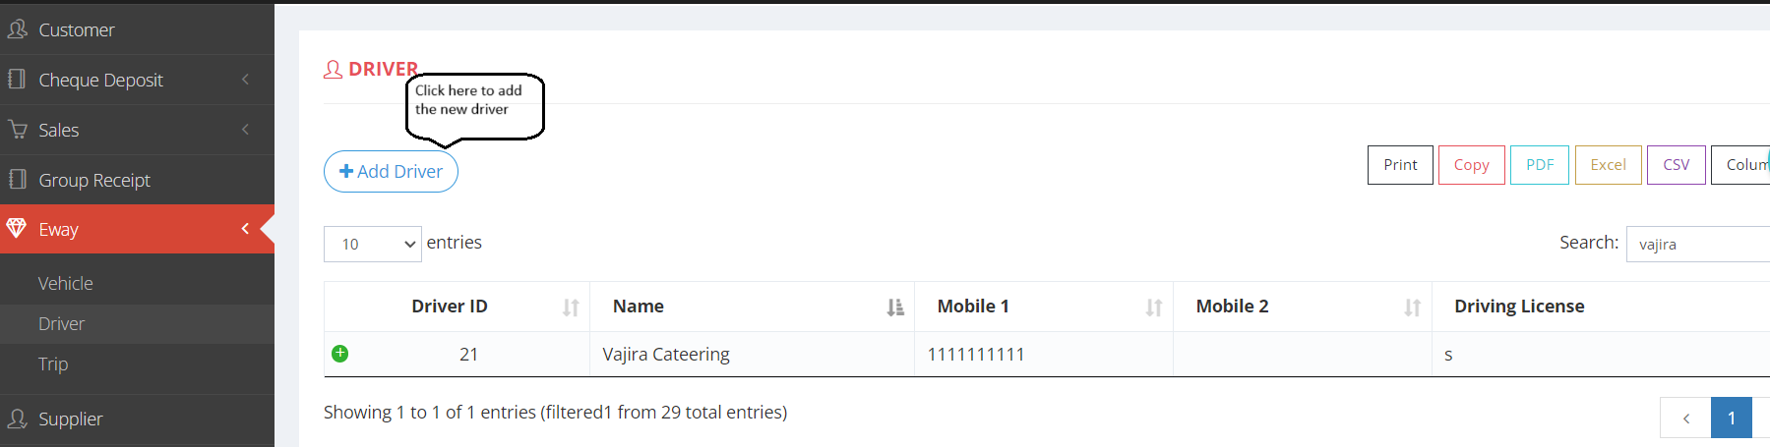Sort table by Name column
The image size is (1770, 447).
tap(894, 307)
